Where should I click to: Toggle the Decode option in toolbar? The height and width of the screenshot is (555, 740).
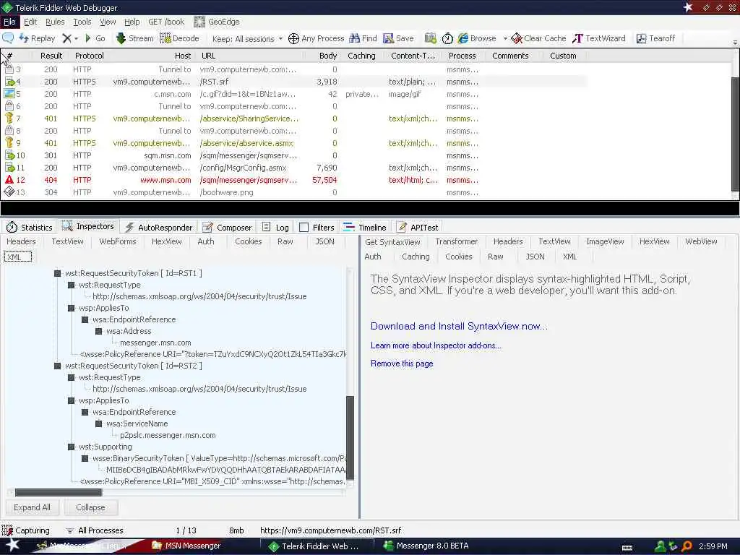(179, 38)
